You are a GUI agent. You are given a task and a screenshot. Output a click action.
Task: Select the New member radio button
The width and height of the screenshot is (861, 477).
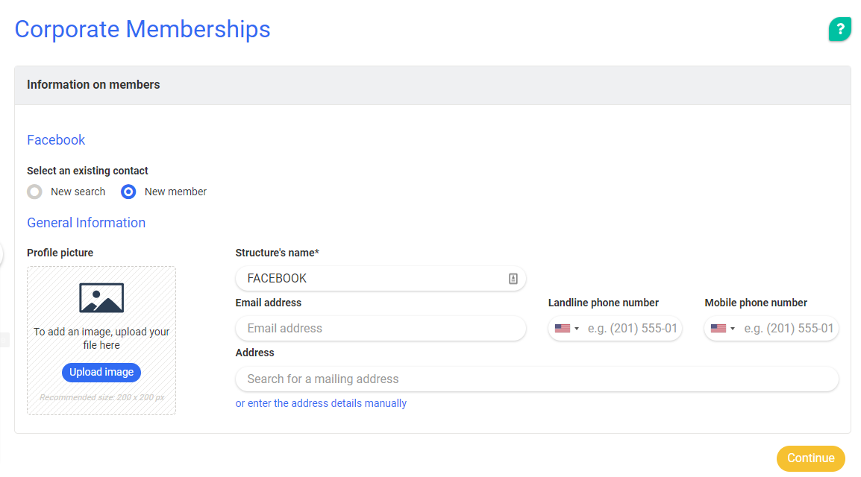[x=128, y=192]
